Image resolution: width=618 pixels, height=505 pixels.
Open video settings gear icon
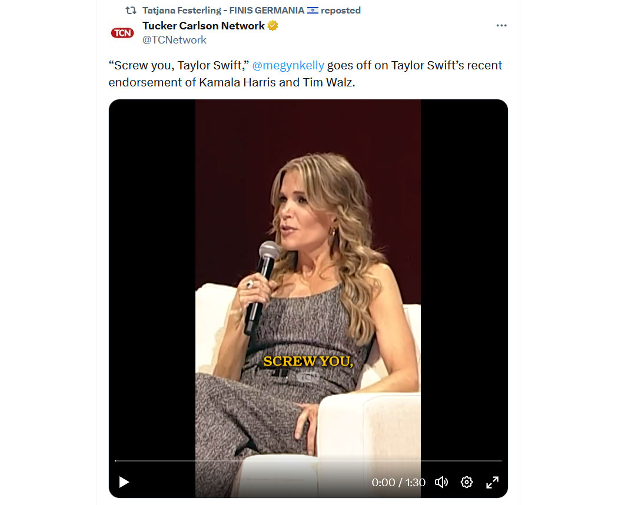coord(467,482)
